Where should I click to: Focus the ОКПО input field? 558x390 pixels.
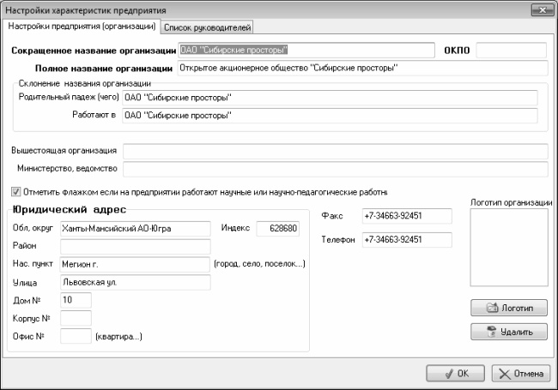point(511,50)
